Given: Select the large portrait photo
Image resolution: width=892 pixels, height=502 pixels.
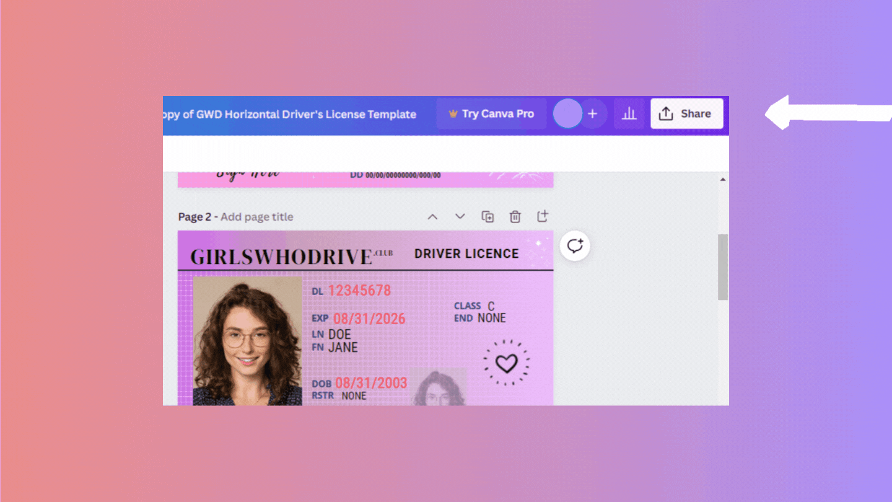Looking at the screenshot, I should click(x=248, y=341).
